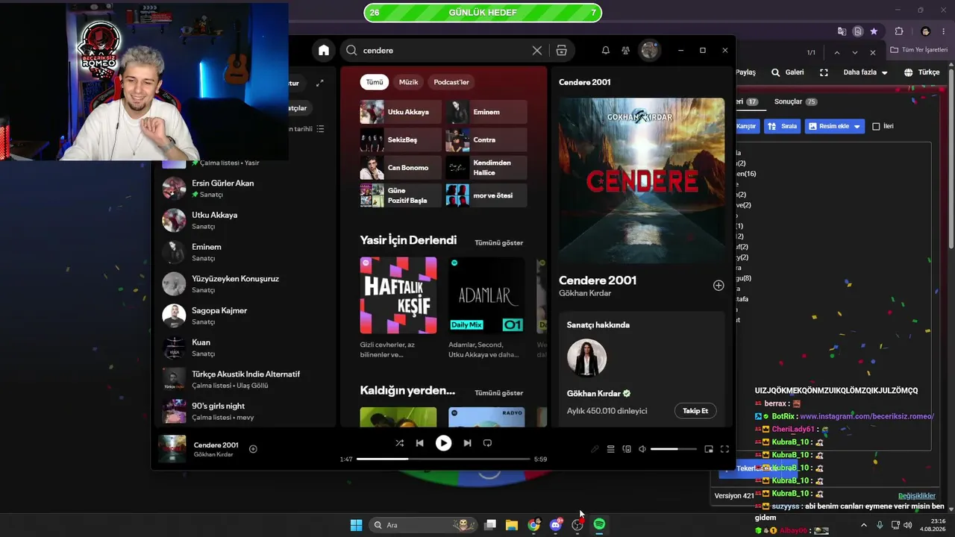Viewport: 955px width, 537px height.
Task: Open Daha fazla dropdown in browser page
Action: coord(865,72)
